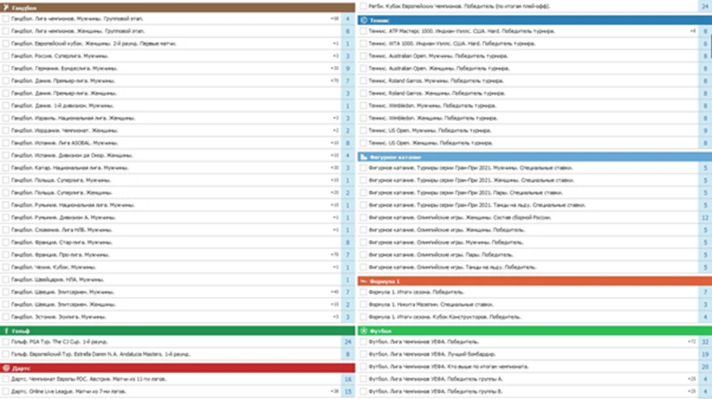Click count 9 for Гандбол Германия Бундеслига
712x399 pixels.
click(348, 68)
